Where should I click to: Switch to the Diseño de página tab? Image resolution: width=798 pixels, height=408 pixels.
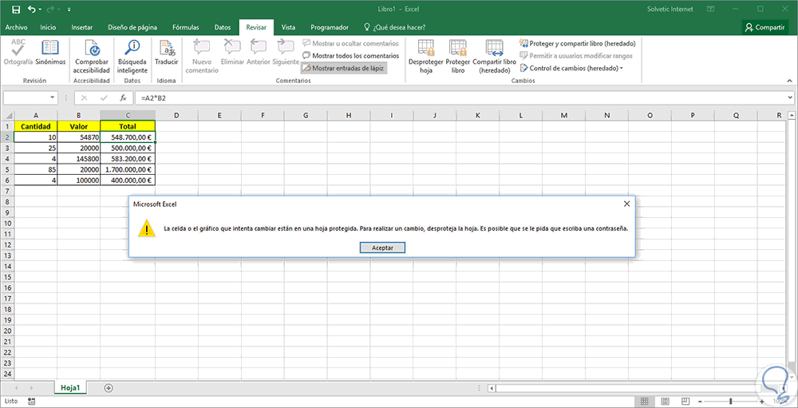pyautogui.click(x=132, y=27)
